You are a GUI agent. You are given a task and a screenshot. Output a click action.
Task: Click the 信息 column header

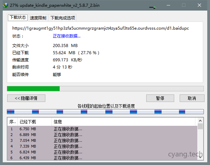coord(123,122)
